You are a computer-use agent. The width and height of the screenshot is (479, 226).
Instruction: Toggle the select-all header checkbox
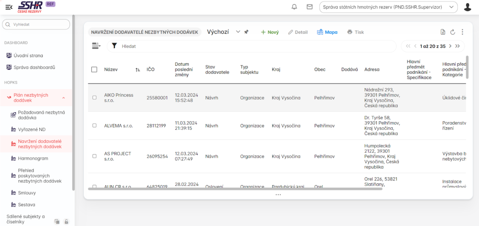94,70
